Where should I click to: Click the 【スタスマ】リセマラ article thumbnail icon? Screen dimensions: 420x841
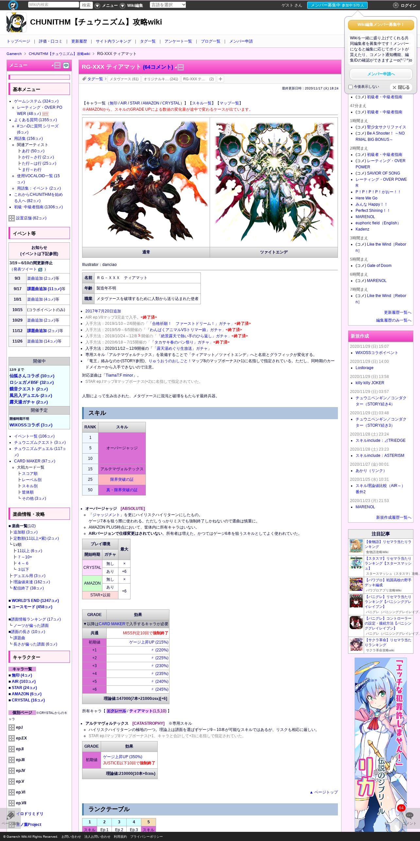coord(356,563)
